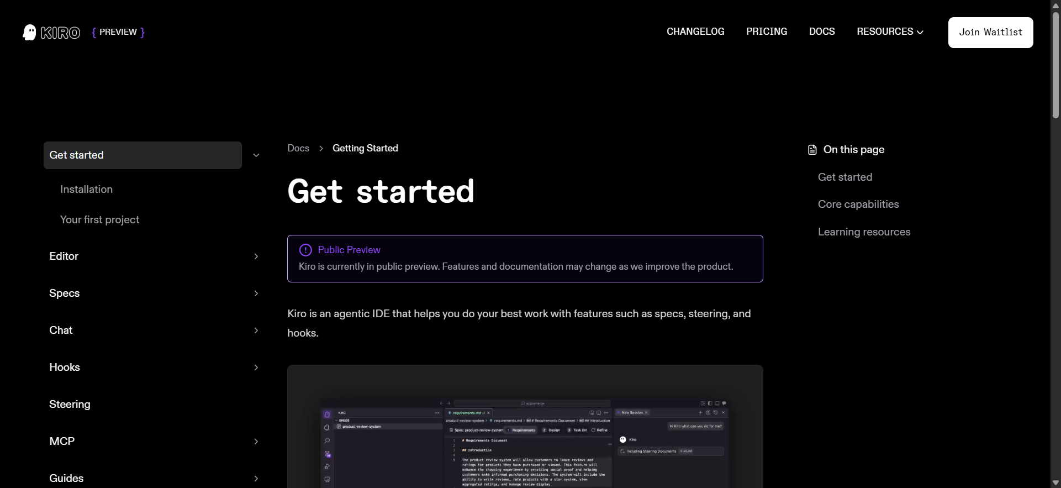Collapse the Get started section chevron
This screenshot has width=1061, height=488.
[x=256, y=155]
